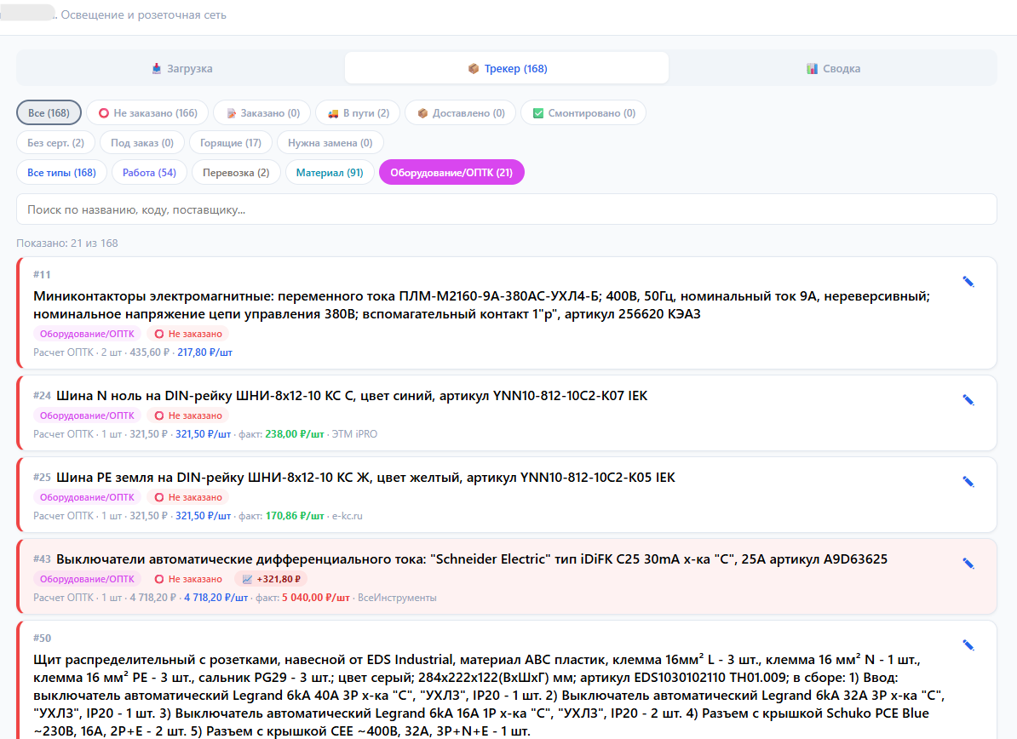
Task: Show items В пути (2)
Action: tap(358, 112)
